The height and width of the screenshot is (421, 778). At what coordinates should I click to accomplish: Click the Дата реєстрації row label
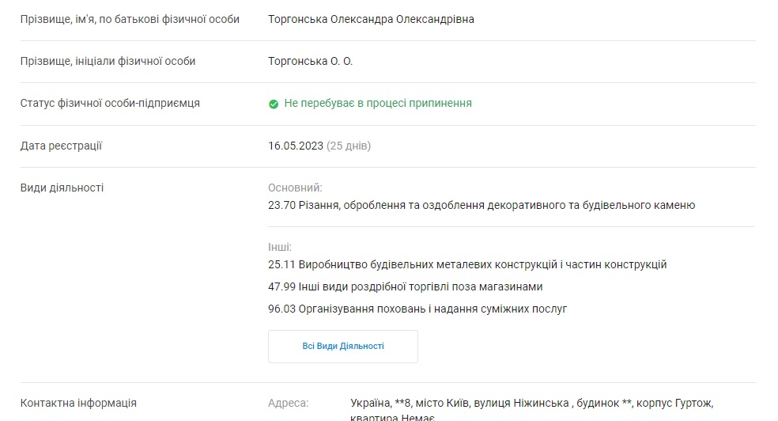[x=61, y=146]
